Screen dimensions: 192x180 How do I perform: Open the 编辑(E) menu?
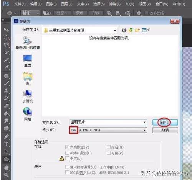point(36,4)
